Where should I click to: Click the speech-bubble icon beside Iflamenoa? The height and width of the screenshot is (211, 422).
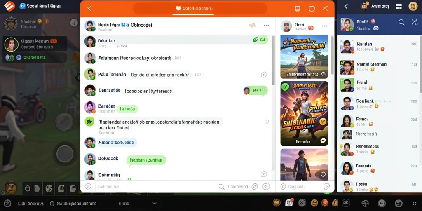[x=221, y=186]
